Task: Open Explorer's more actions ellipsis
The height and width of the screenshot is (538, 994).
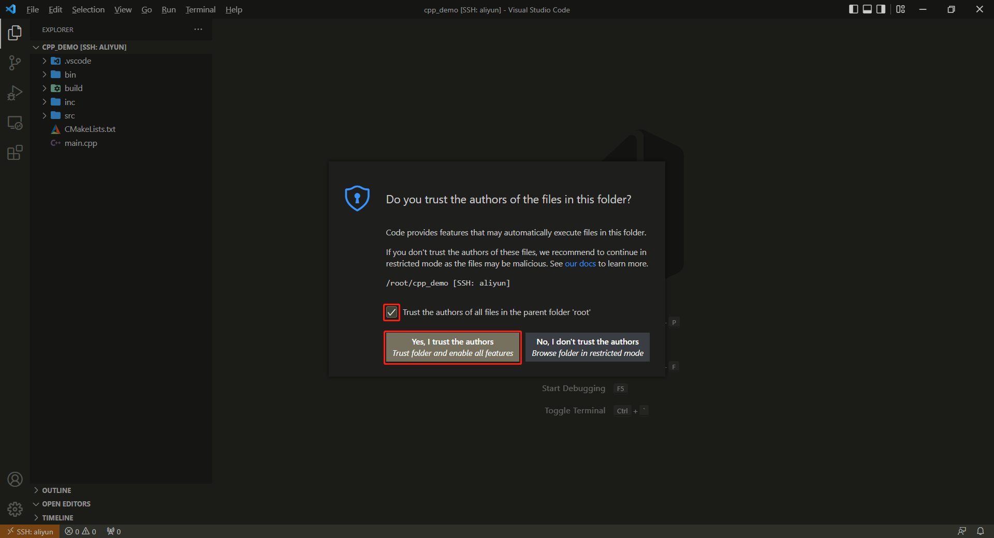Action: [x=198, y=29]
